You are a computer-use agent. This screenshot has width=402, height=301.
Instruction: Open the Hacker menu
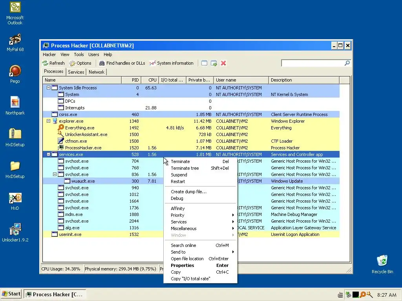click(x=49, y=54)
